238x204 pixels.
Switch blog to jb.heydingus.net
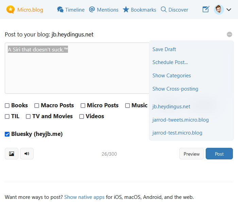coord(171,107)
